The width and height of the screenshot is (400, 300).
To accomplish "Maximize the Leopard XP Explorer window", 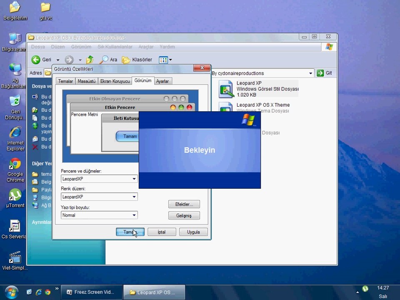I will click(x=314, y=37).
